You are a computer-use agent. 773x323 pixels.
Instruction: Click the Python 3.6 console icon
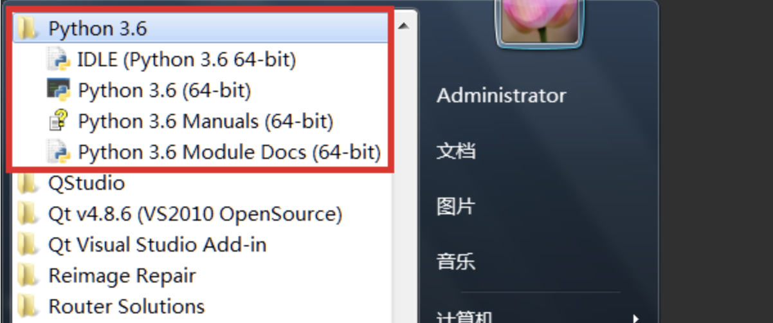[x=58, y=90]
